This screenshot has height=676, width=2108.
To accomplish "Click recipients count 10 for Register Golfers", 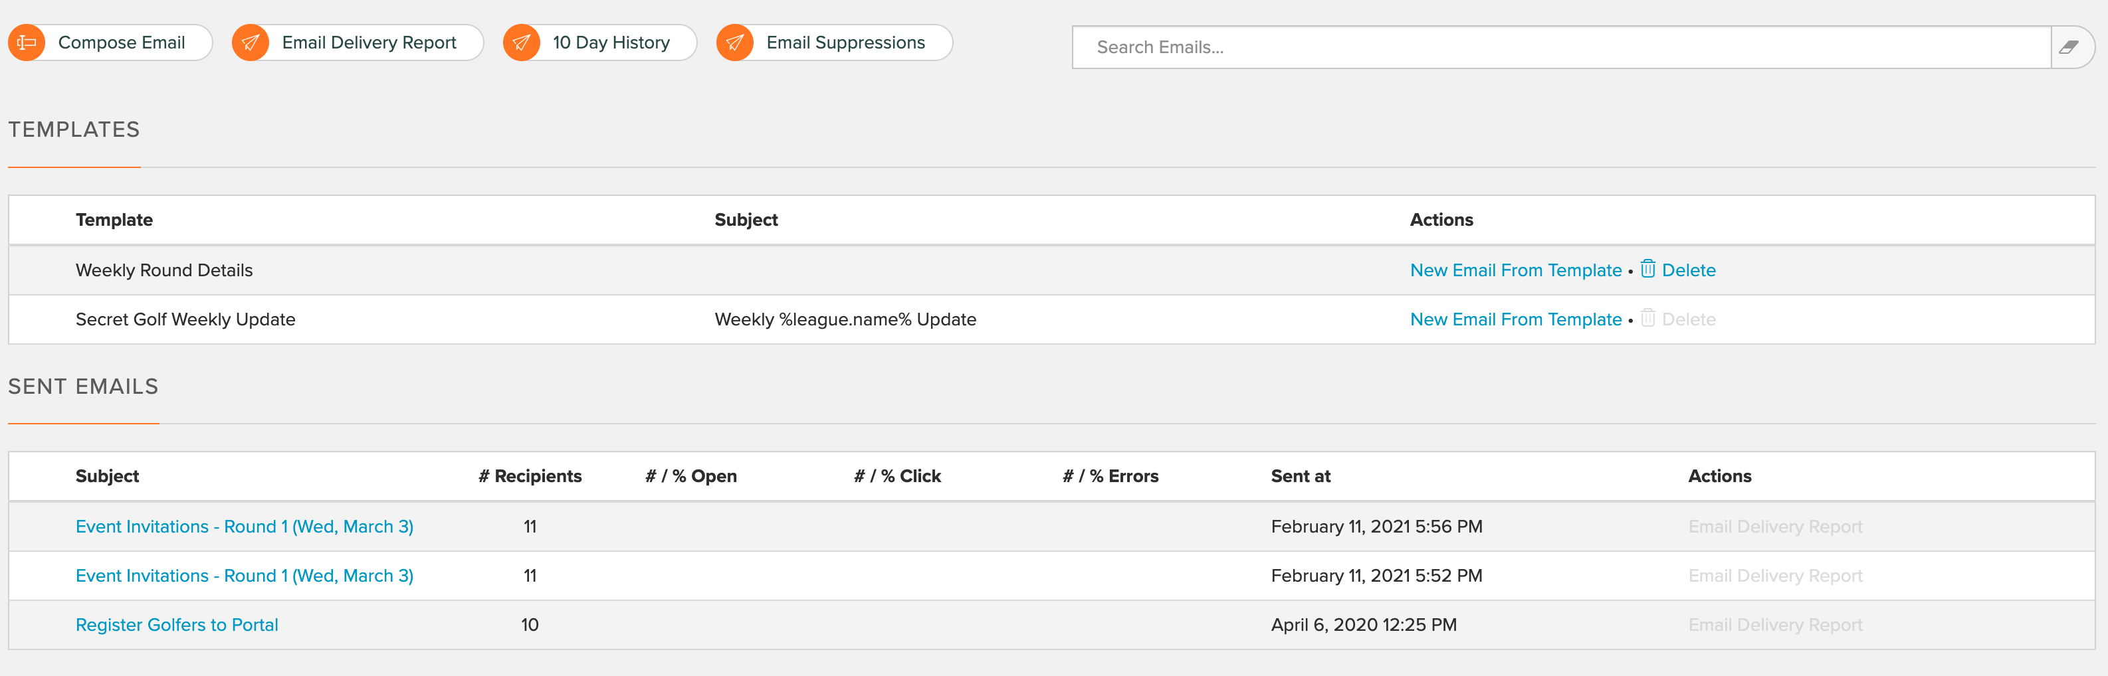I will [x=530, y=626].
